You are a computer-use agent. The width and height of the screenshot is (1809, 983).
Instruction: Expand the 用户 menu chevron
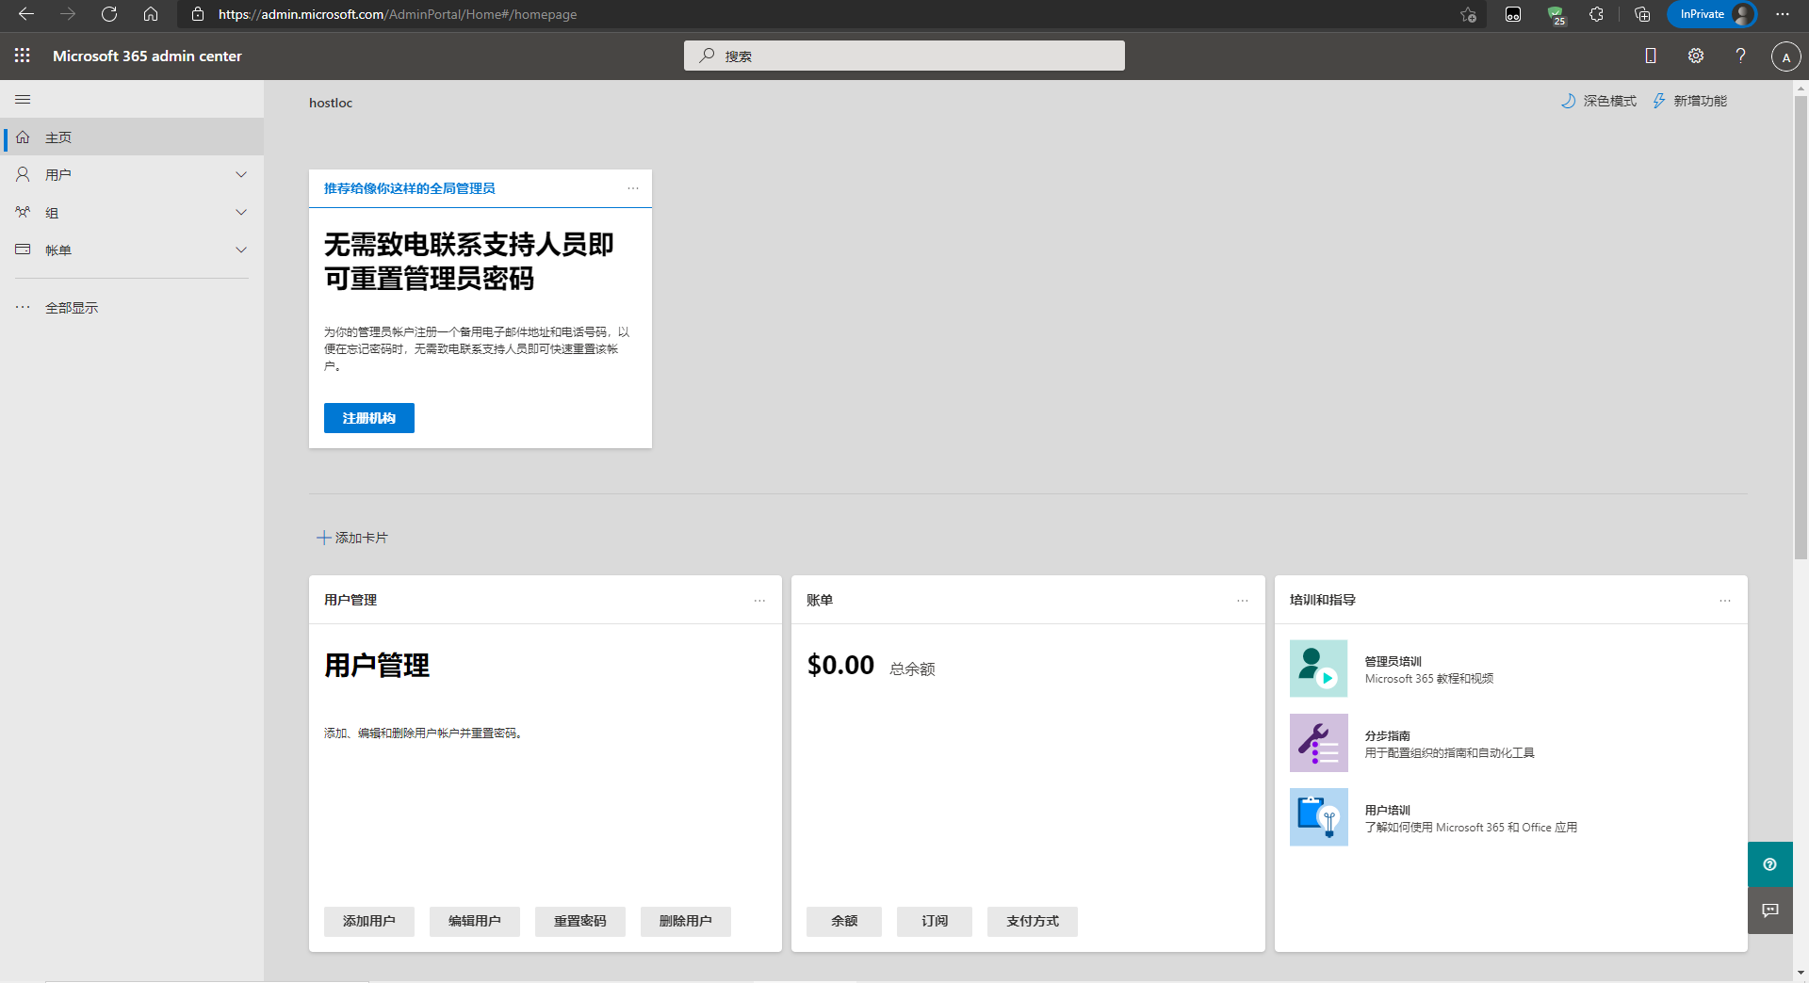point(241,175)
